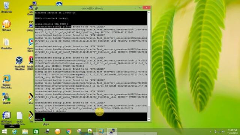Click the 'Finished restore' line at the top
240x135 pixels.
tap(55, 13)
